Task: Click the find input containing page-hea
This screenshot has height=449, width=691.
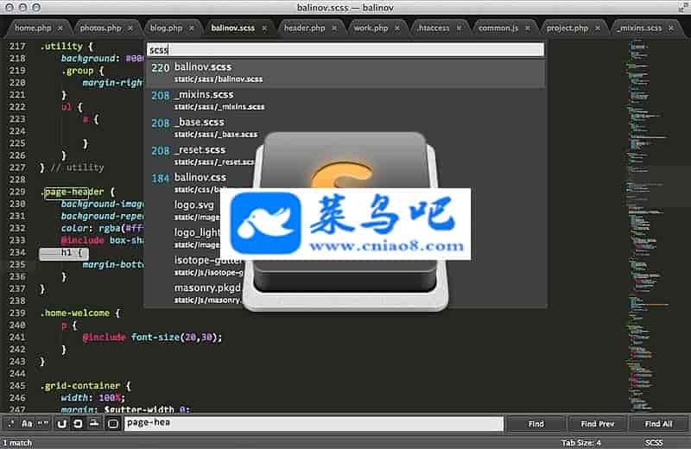Action: point(313,424)
